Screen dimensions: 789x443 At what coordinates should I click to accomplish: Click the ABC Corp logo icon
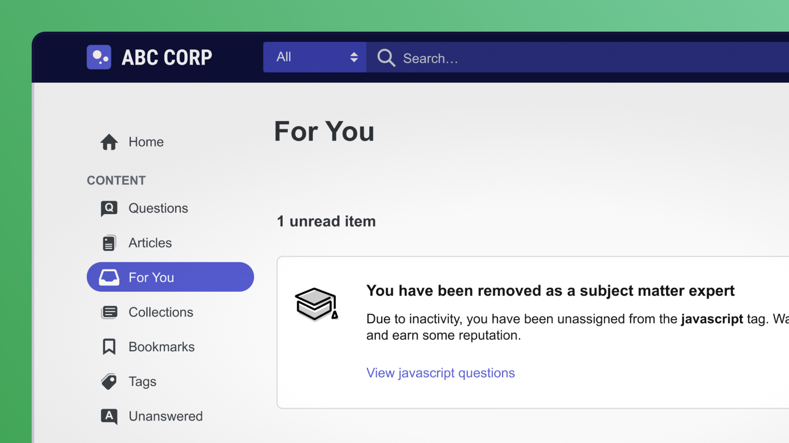tap(99, 57)
